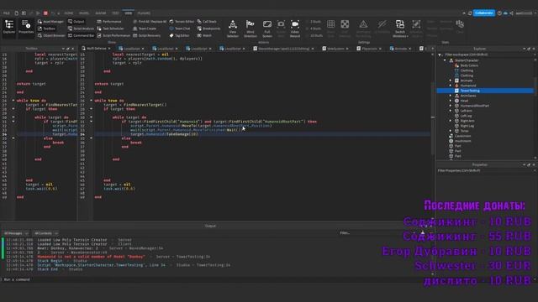Screen dimensions: 538x302
Task: Toggle the Command Bar
Action: (x=81, y=35)
